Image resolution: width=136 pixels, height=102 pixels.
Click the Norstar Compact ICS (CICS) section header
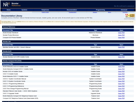(68, 61)
